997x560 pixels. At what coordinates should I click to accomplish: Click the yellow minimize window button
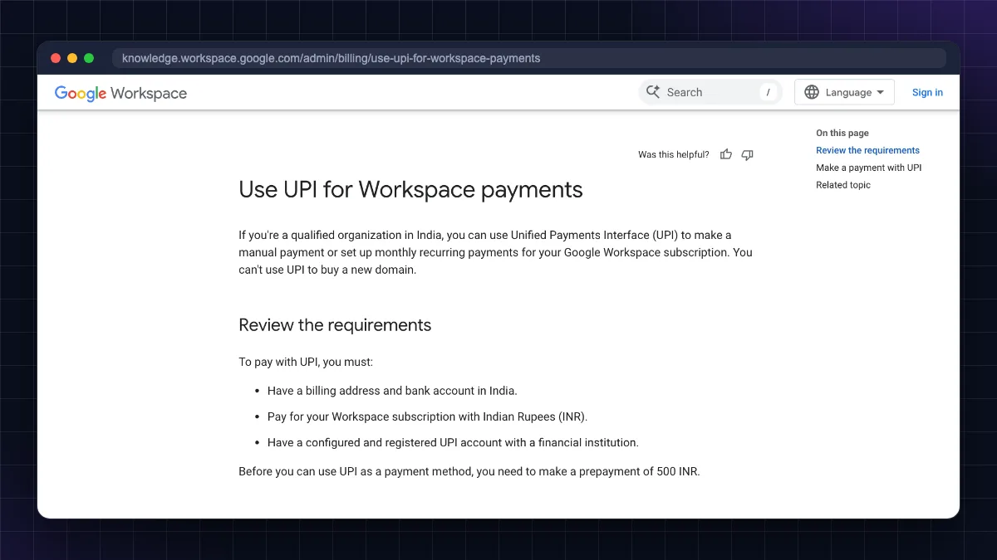tap(72, 58)
